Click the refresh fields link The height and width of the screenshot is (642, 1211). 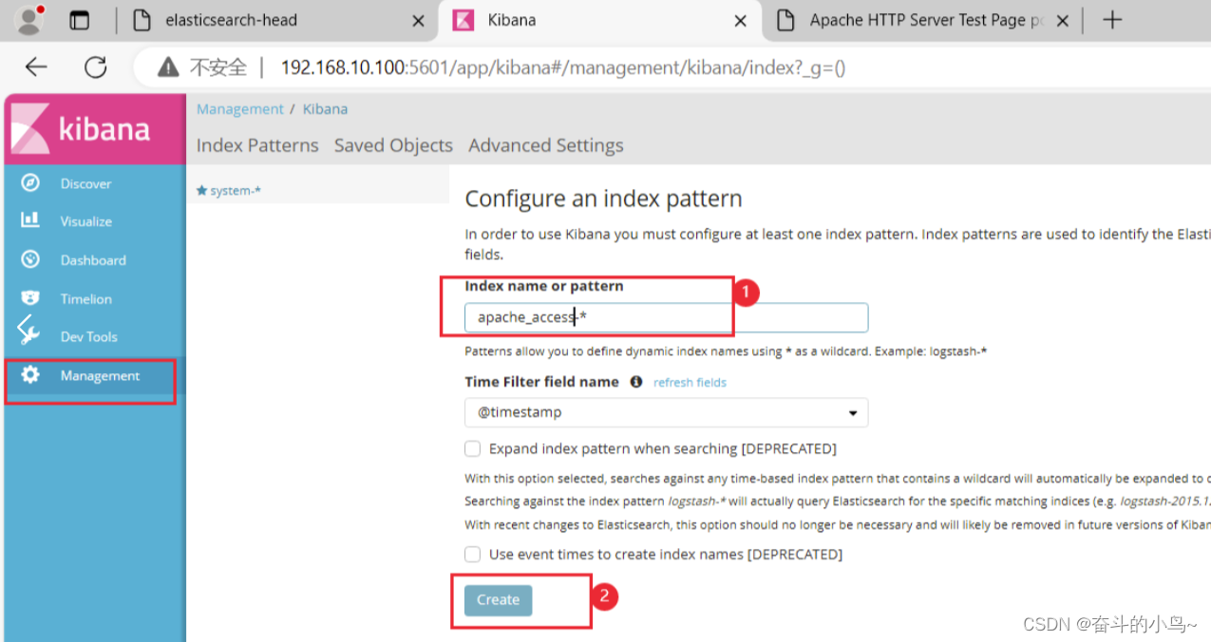click(x=690, y=382)
